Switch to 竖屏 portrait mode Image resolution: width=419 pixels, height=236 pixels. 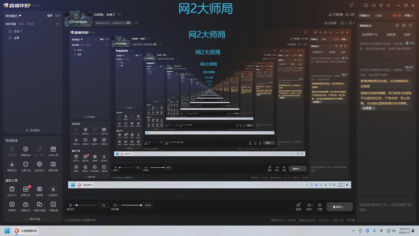57,16
